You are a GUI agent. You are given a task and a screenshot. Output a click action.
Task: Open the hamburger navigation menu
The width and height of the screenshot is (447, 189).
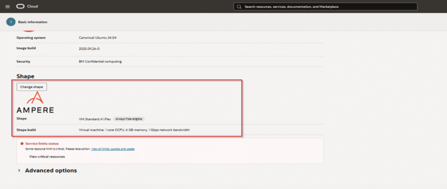[7, 7]
